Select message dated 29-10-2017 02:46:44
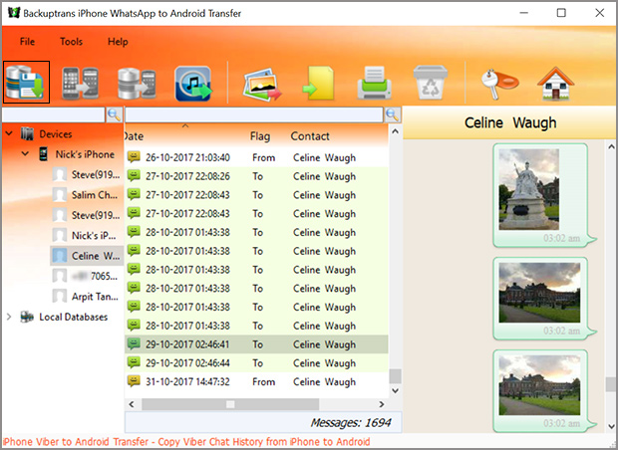Image resolution: width=618 pixels, height=450 pixels. click(256, 363)
